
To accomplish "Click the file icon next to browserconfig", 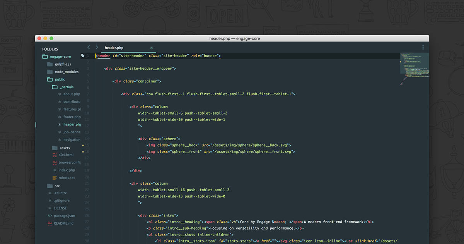I will (x=55, y=162).
